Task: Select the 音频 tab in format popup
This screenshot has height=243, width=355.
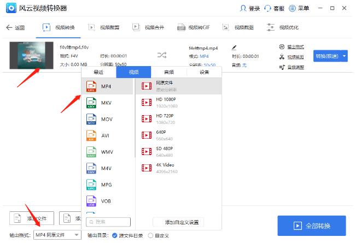Action: pyautogui.click(x=169, y=72)
